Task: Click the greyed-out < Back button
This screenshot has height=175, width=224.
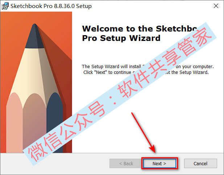Action: [x=126, y=163]
